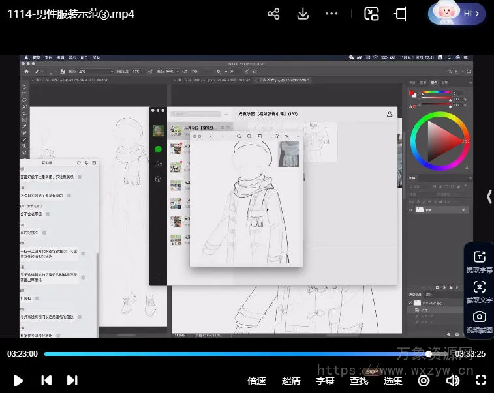Click the video progress bar handle
Viewport: 494px width, 393px height.
[428, 354]
